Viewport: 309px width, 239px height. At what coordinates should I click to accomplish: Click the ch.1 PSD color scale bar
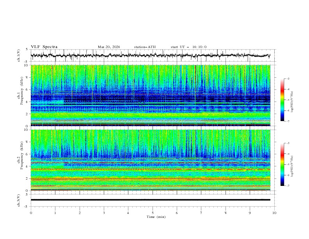click(x=282, y=100)
